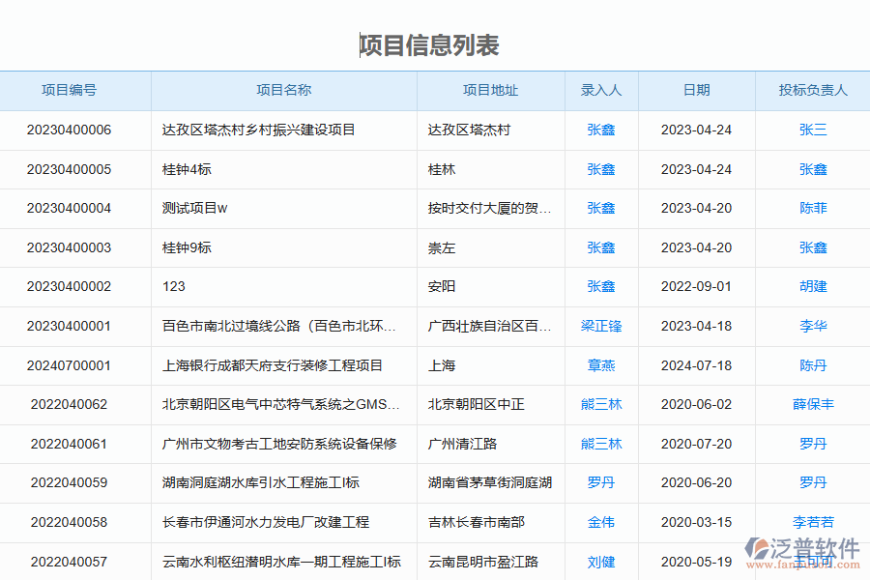870x580 pixels.
Task: Open bidding manager 张三 details
Action: (812, 130)
